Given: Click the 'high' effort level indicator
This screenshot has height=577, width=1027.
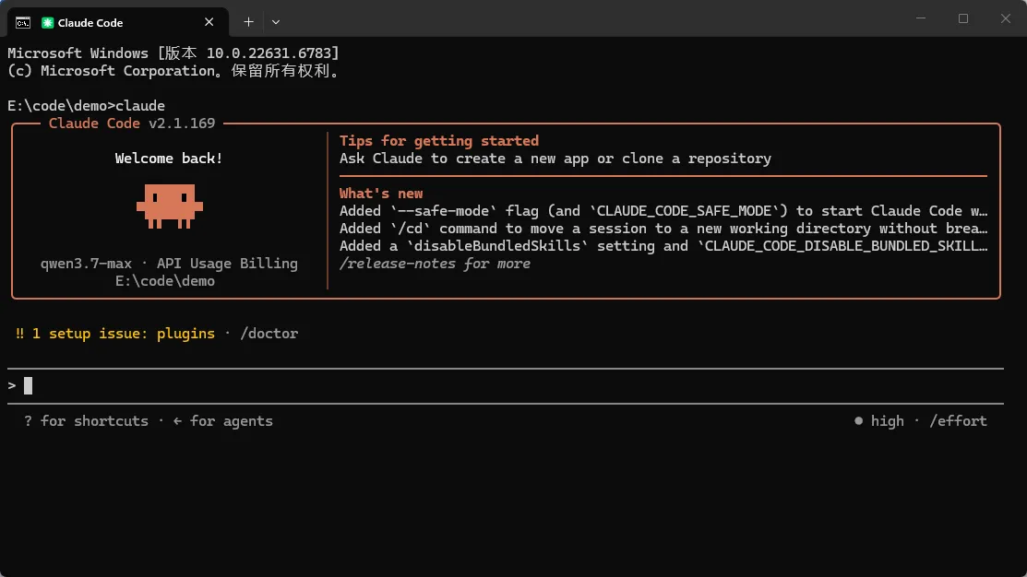Looking at the screenshot, I should click(879, 421).
